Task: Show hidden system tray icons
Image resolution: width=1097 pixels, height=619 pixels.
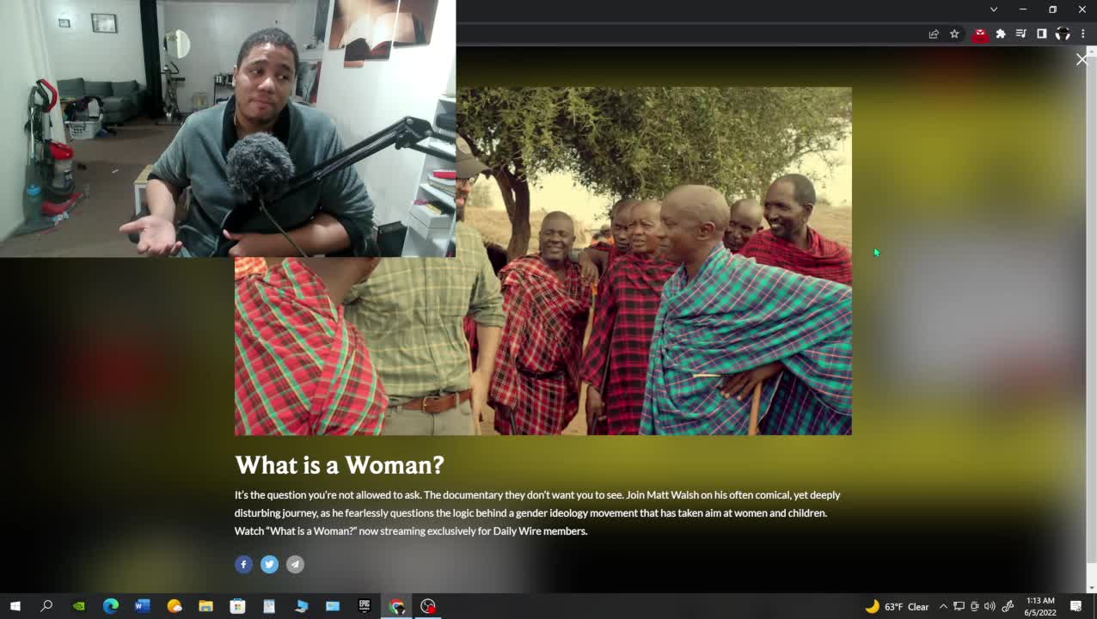Action: point(943,606)
